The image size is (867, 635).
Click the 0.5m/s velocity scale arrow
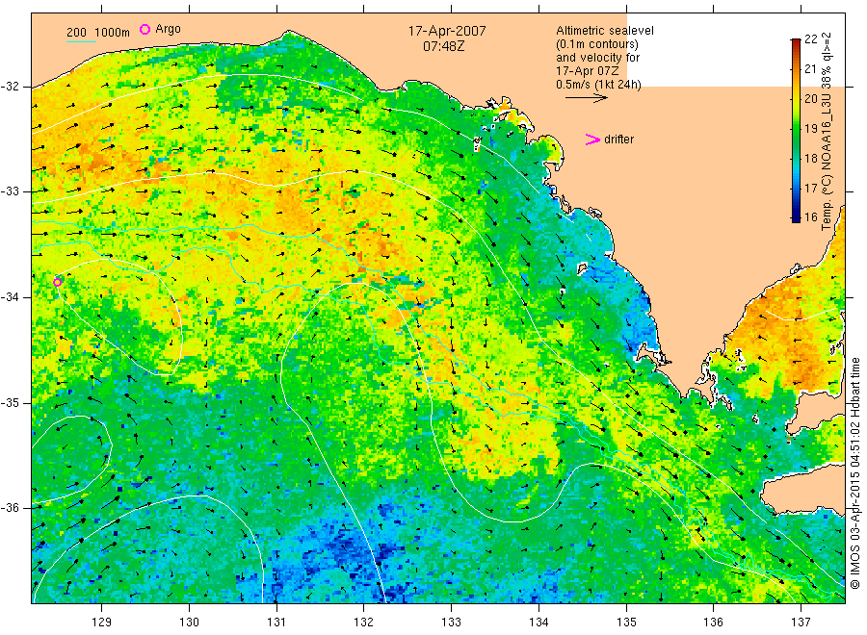coord(587,98)
